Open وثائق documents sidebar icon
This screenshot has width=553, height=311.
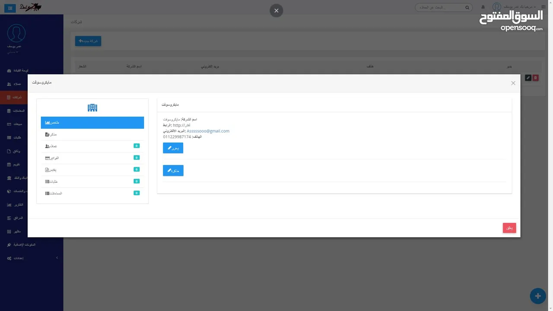click(x=10, y=151)
